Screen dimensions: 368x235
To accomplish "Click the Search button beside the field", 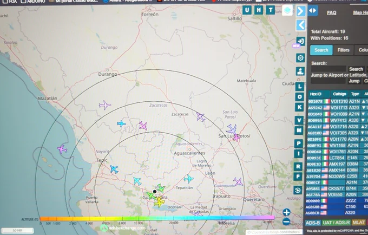I will point(356,69).
